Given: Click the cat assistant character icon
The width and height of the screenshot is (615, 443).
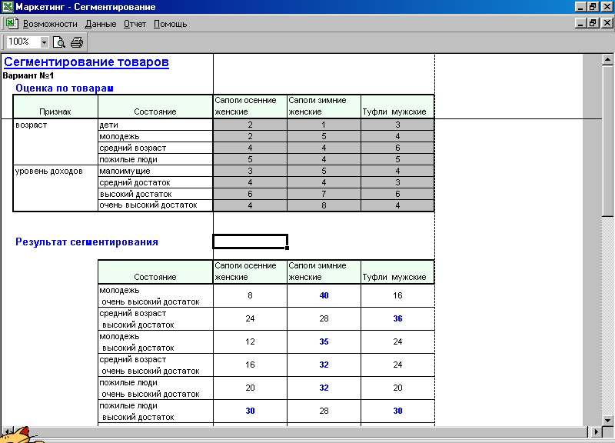Looking at the screenshot, I should tap(22, 435).
